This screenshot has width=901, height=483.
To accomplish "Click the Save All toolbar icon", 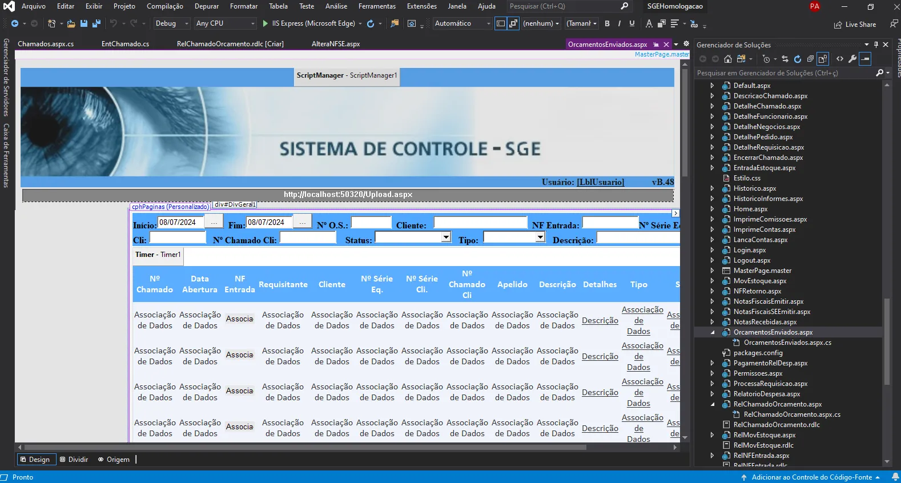I will (x=96, y=23).
